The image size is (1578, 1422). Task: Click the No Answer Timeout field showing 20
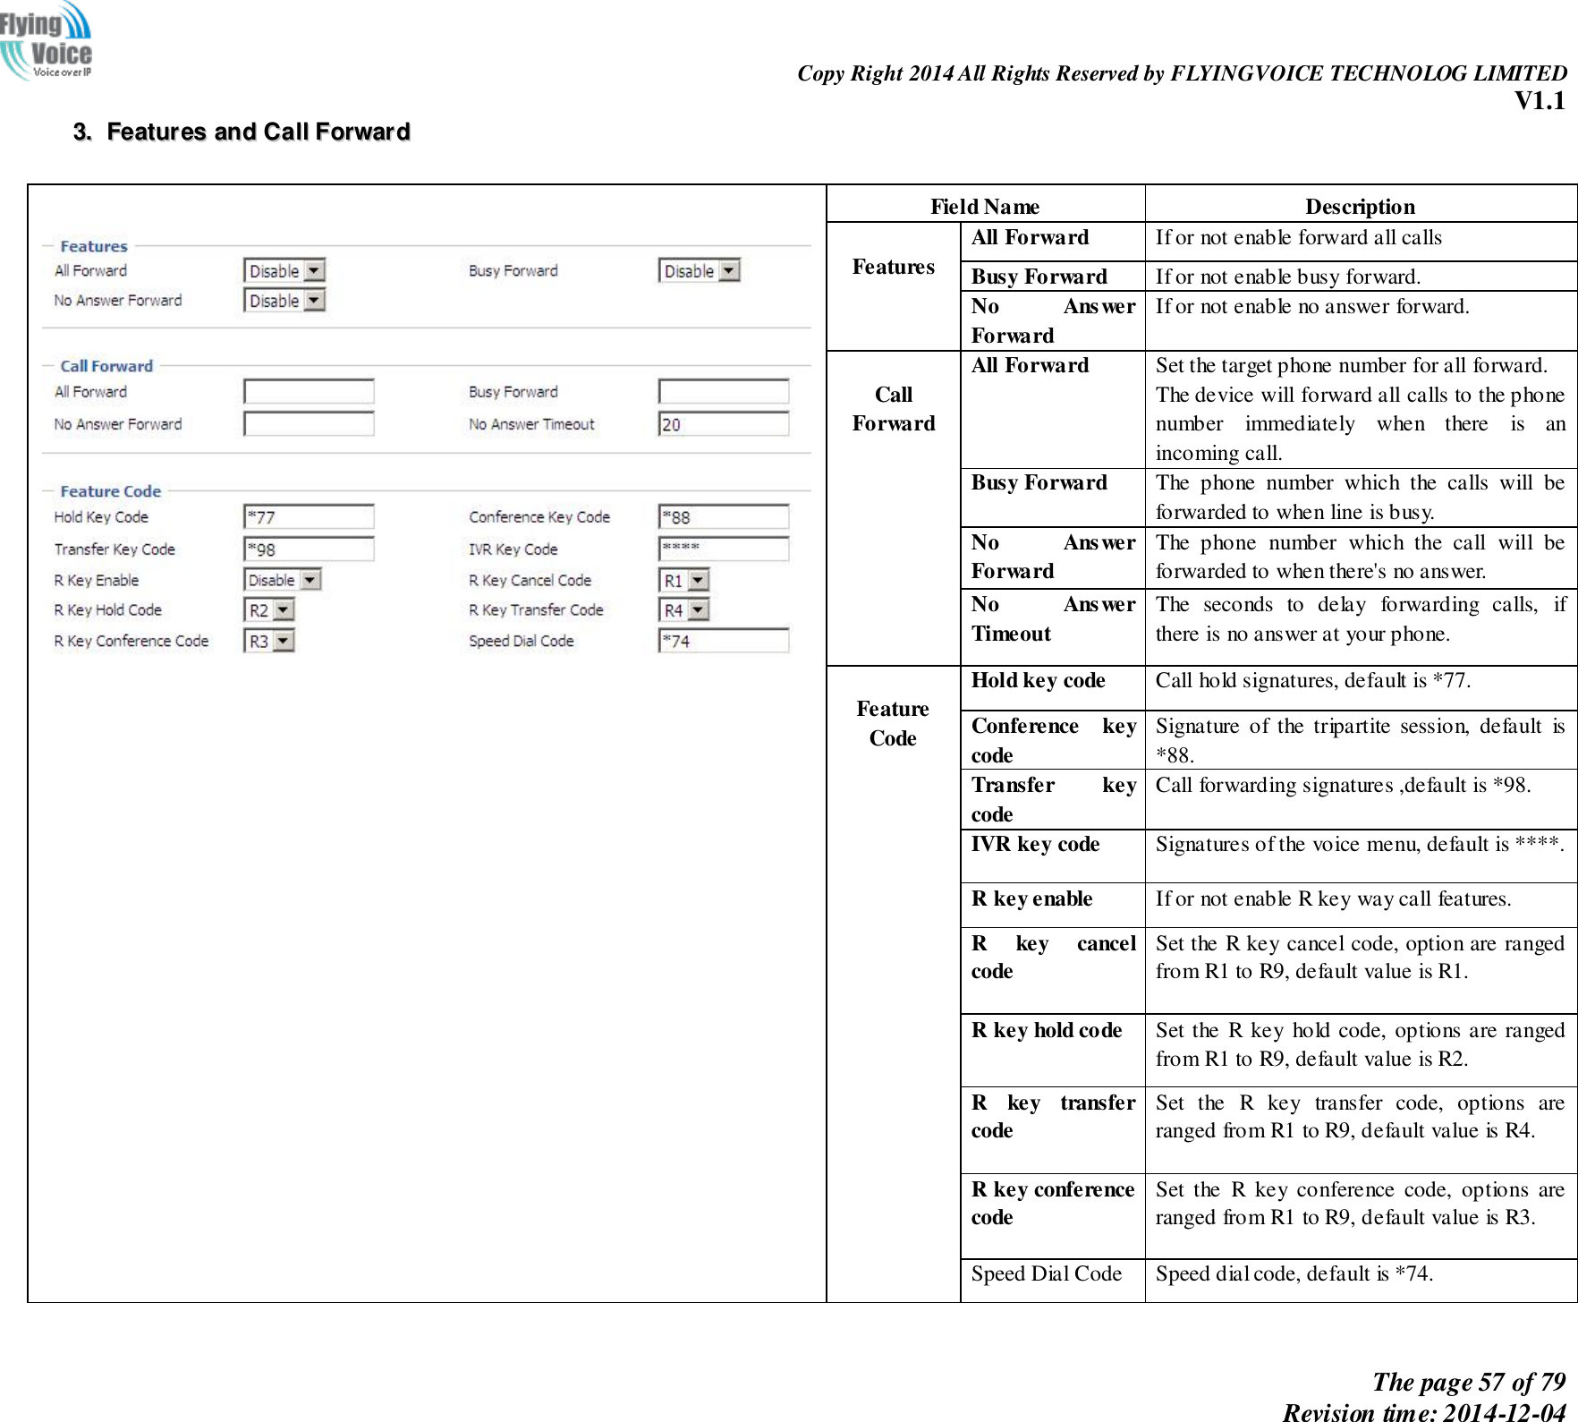point(724,423)
